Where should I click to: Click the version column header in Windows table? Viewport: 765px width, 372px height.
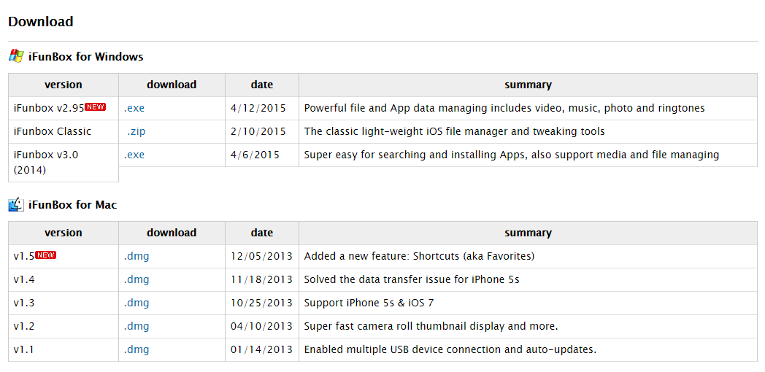tap(64, 85)
